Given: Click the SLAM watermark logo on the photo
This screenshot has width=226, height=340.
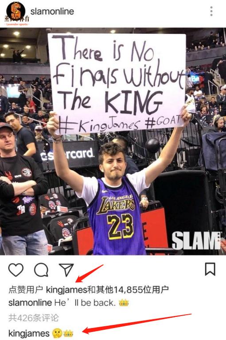Looking at the screenshot, I should [x=196, y=240].
